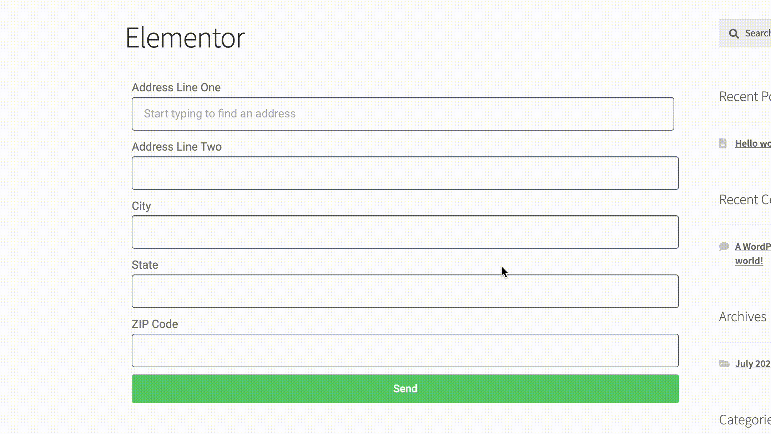Viewport: 771px width, 434px height.
Task: Focus the ZIP Code input box
Action: [405, 350]
